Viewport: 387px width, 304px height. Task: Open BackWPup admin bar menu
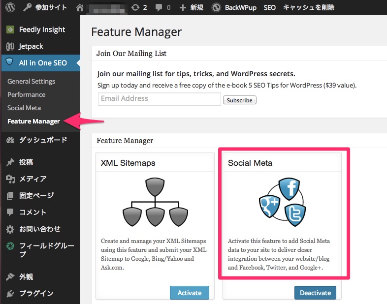click(241, 8)
